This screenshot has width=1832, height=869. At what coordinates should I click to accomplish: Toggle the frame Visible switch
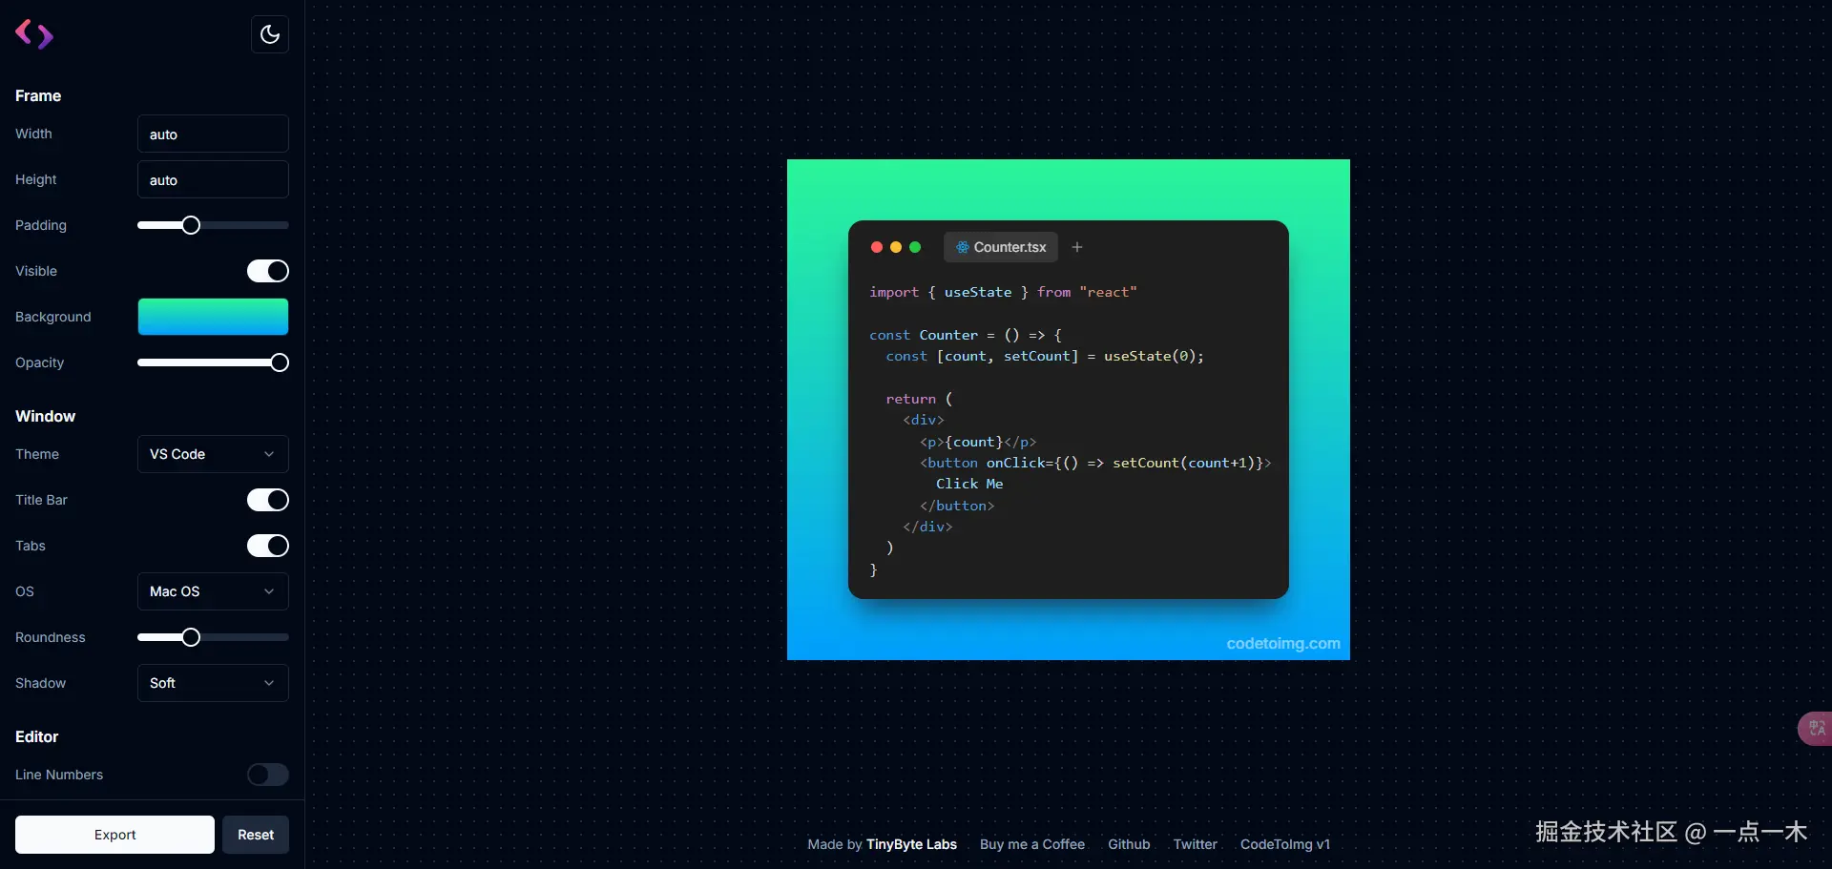pos(267,271)
